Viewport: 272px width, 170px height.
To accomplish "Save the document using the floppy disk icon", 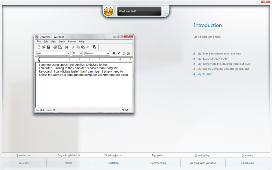I will point(49,47).
